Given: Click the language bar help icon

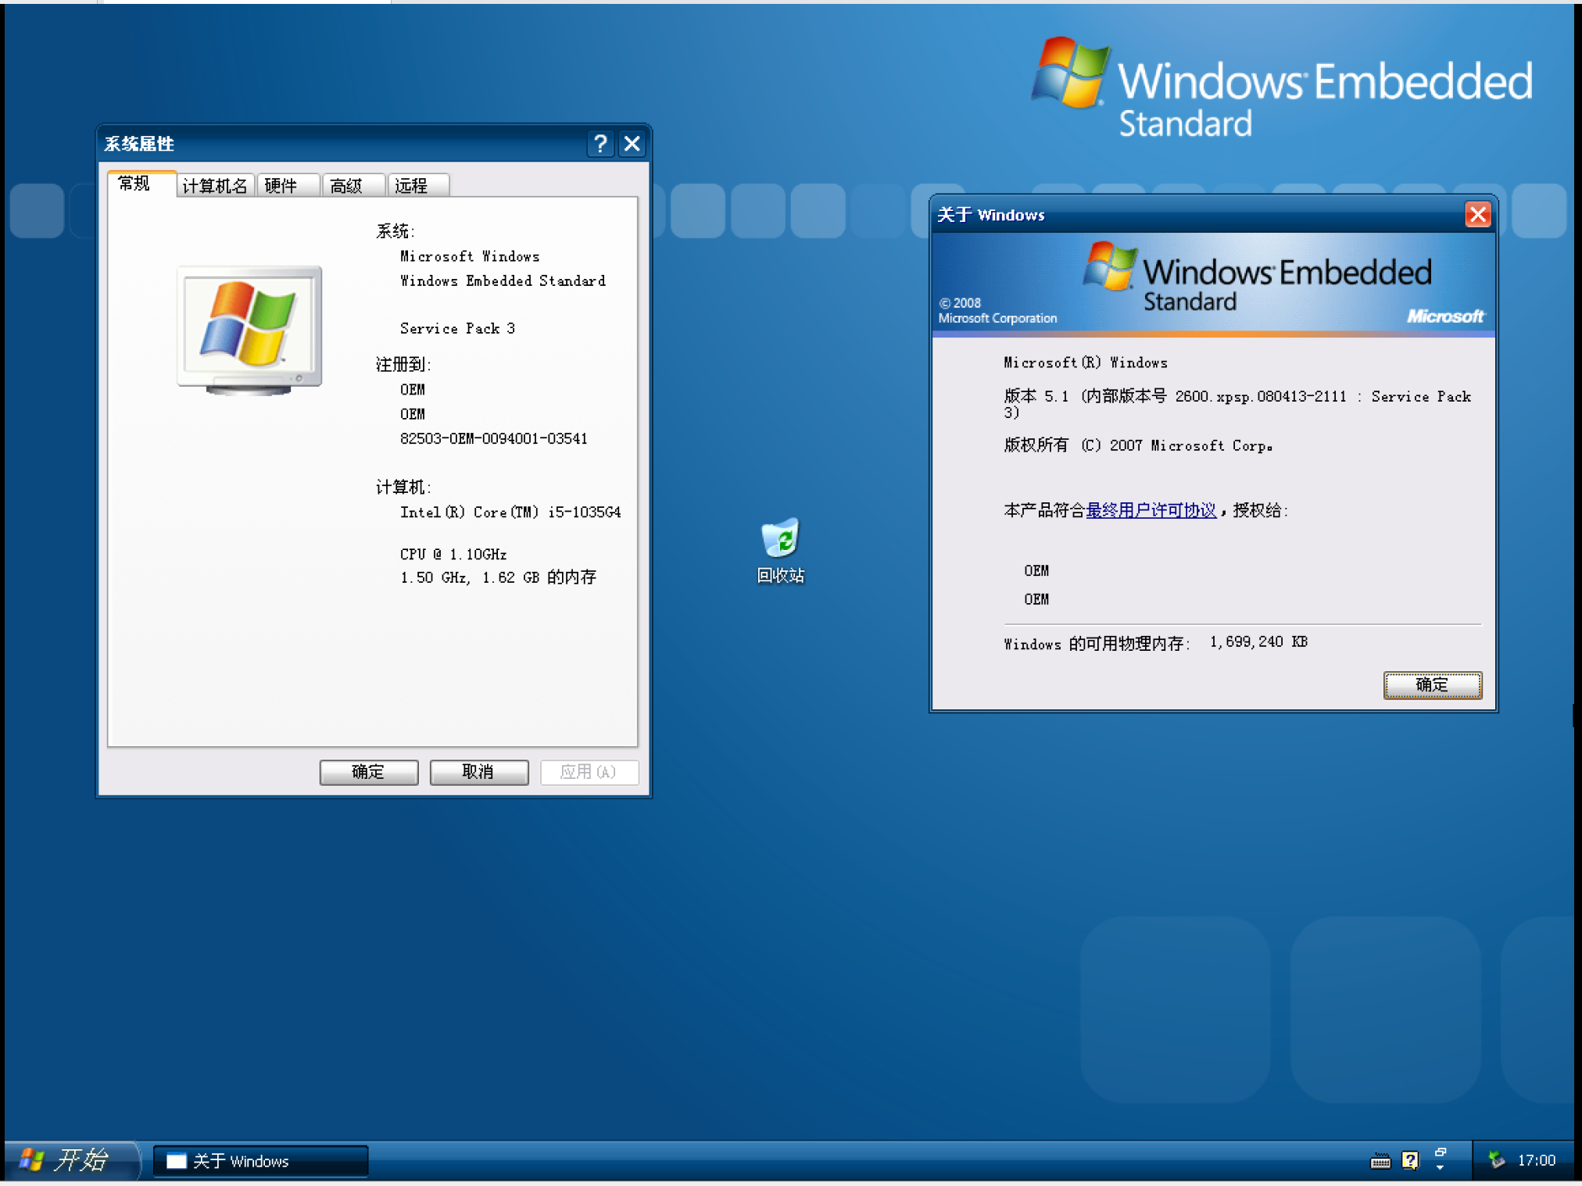Looking at the screenshot, I should [x=1410, y=1161].
